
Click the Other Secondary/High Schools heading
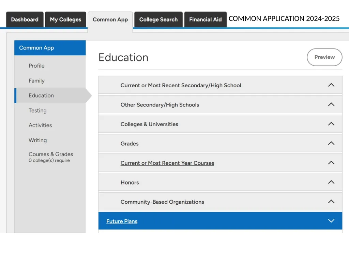pos(160,105)
